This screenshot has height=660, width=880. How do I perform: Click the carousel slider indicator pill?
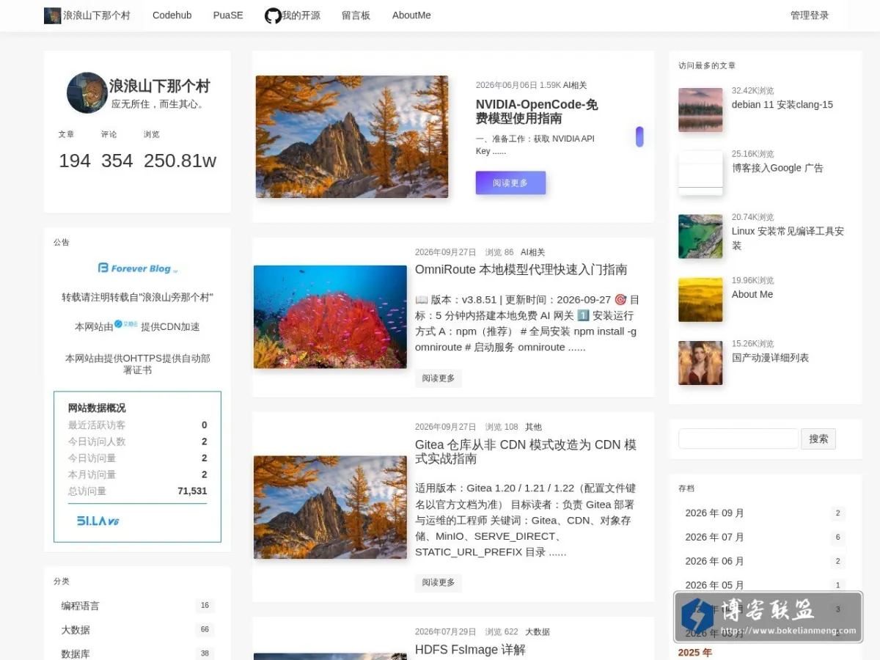(639, 137)
